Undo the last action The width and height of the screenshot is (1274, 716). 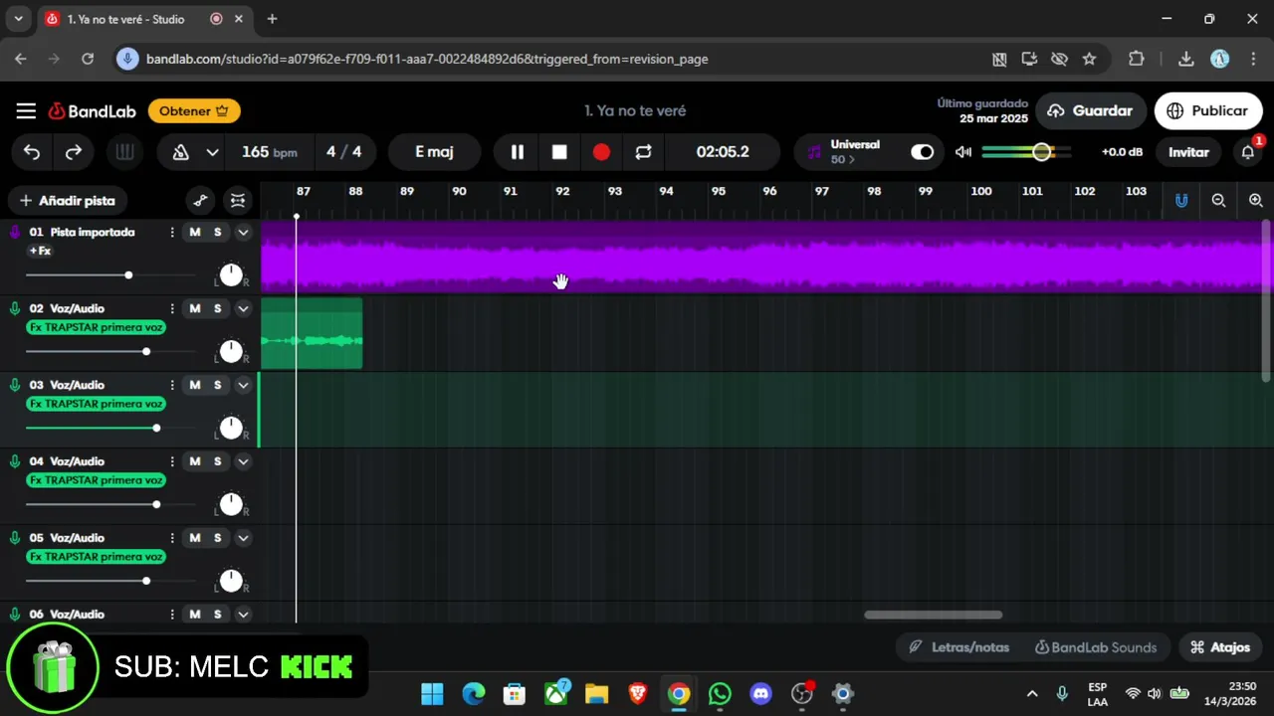coord(32,152)
